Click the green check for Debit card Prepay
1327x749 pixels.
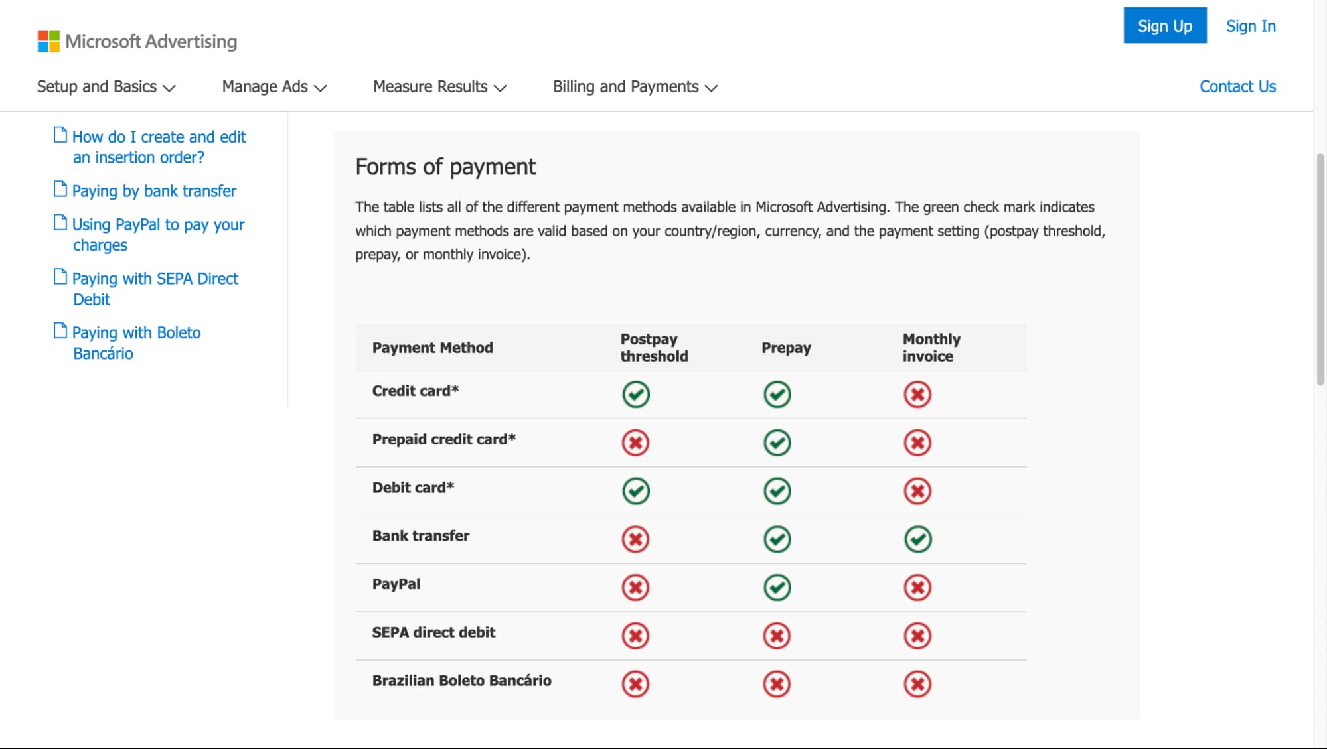click(x=777, y=492)
